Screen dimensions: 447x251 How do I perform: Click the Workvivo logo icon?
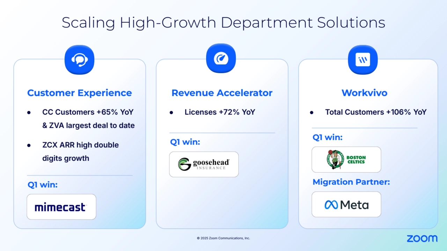pos(363,60)
